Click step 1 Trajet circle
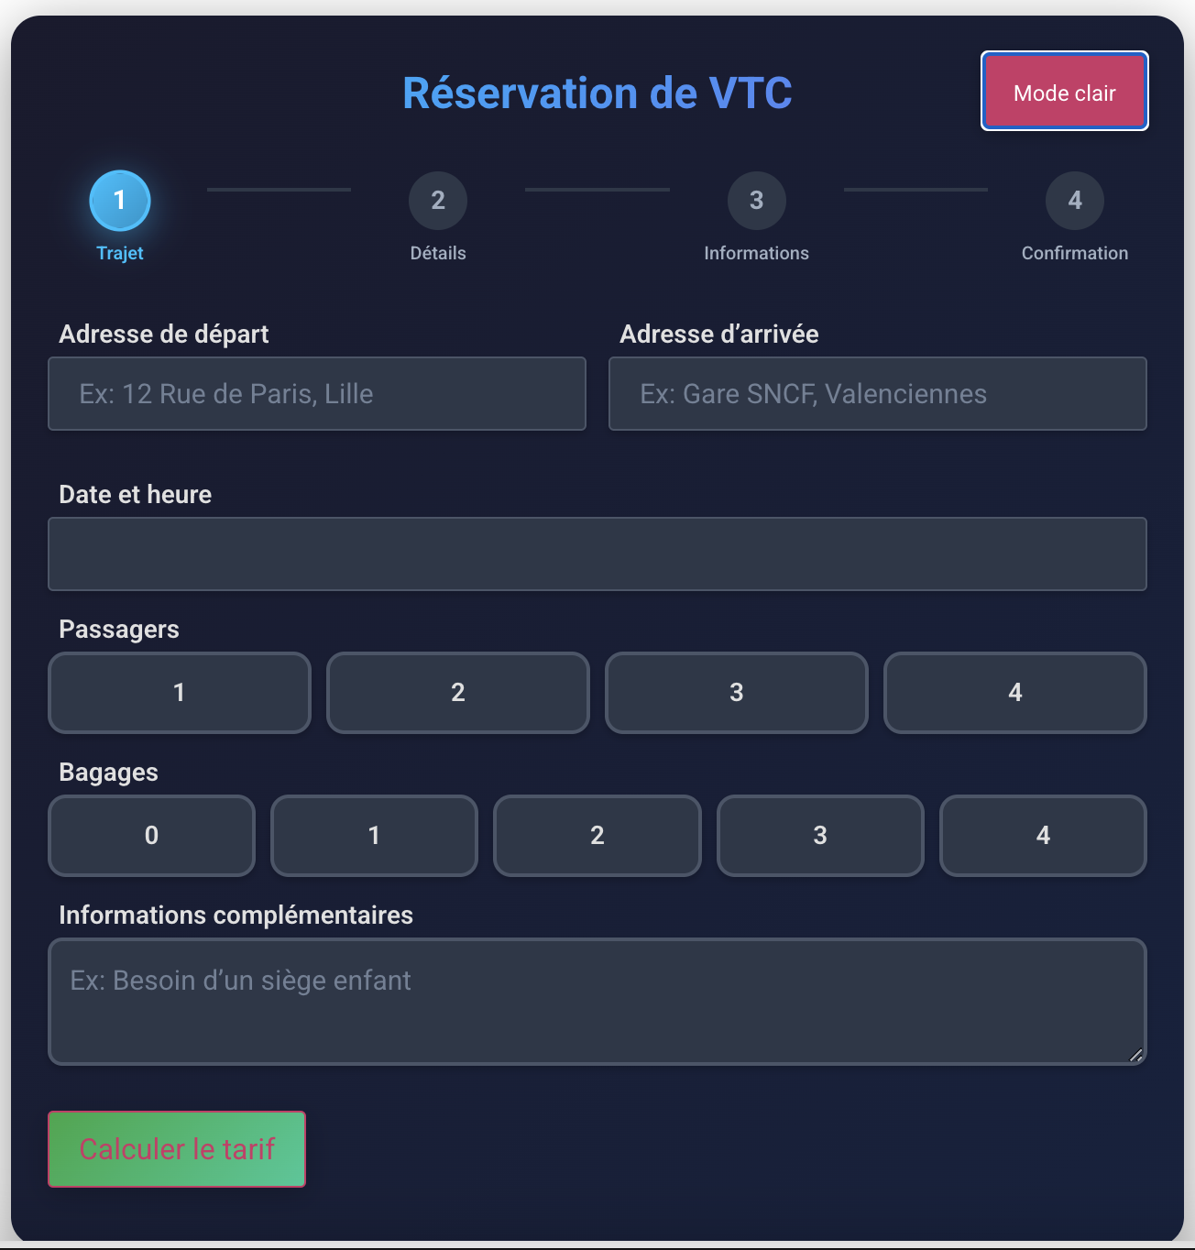This screenshot has width=1195, height=1250. (120, 201)
